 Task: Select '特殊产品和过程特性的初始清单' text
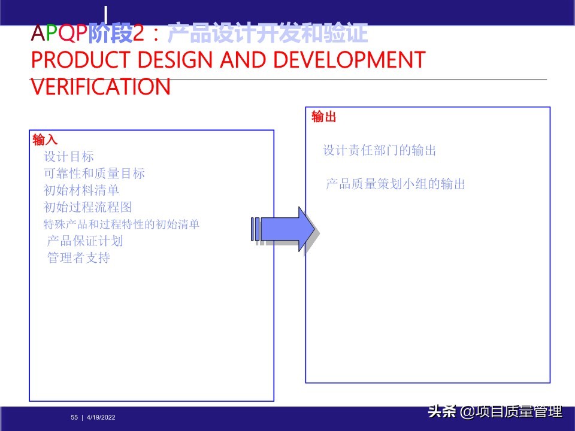122,224
